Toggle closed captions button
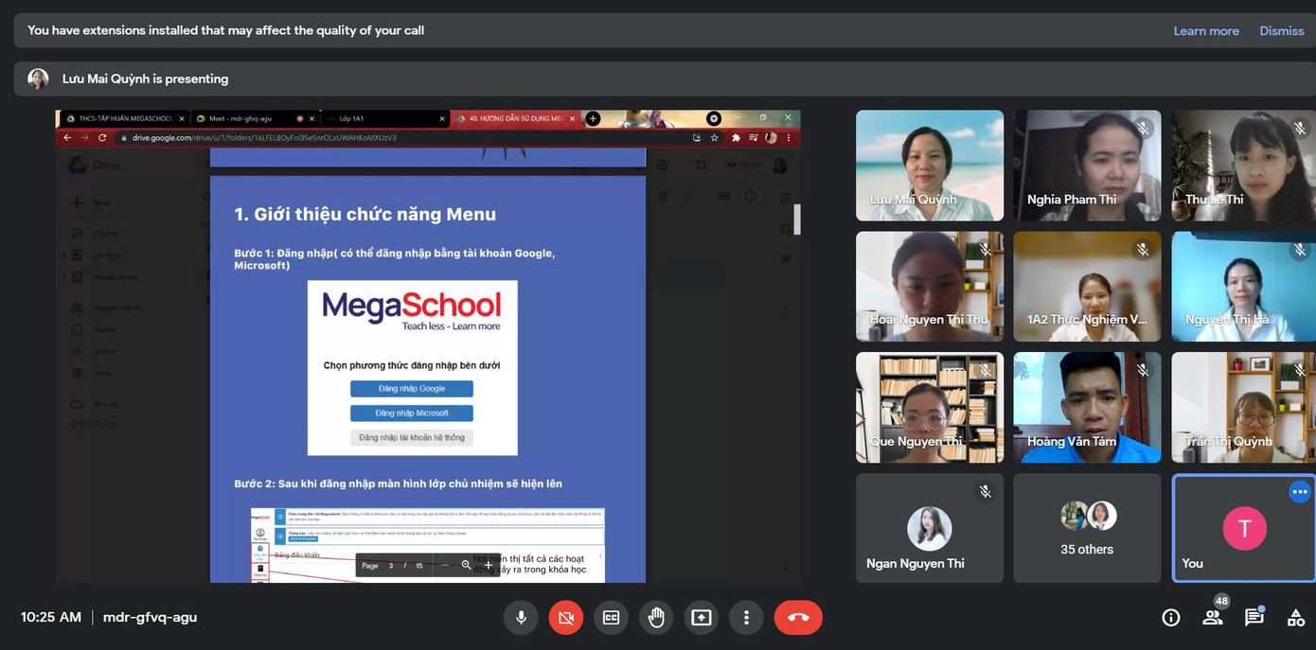Image resolution: width=1316 pixels, height=650 pixels. coord(611,618)
